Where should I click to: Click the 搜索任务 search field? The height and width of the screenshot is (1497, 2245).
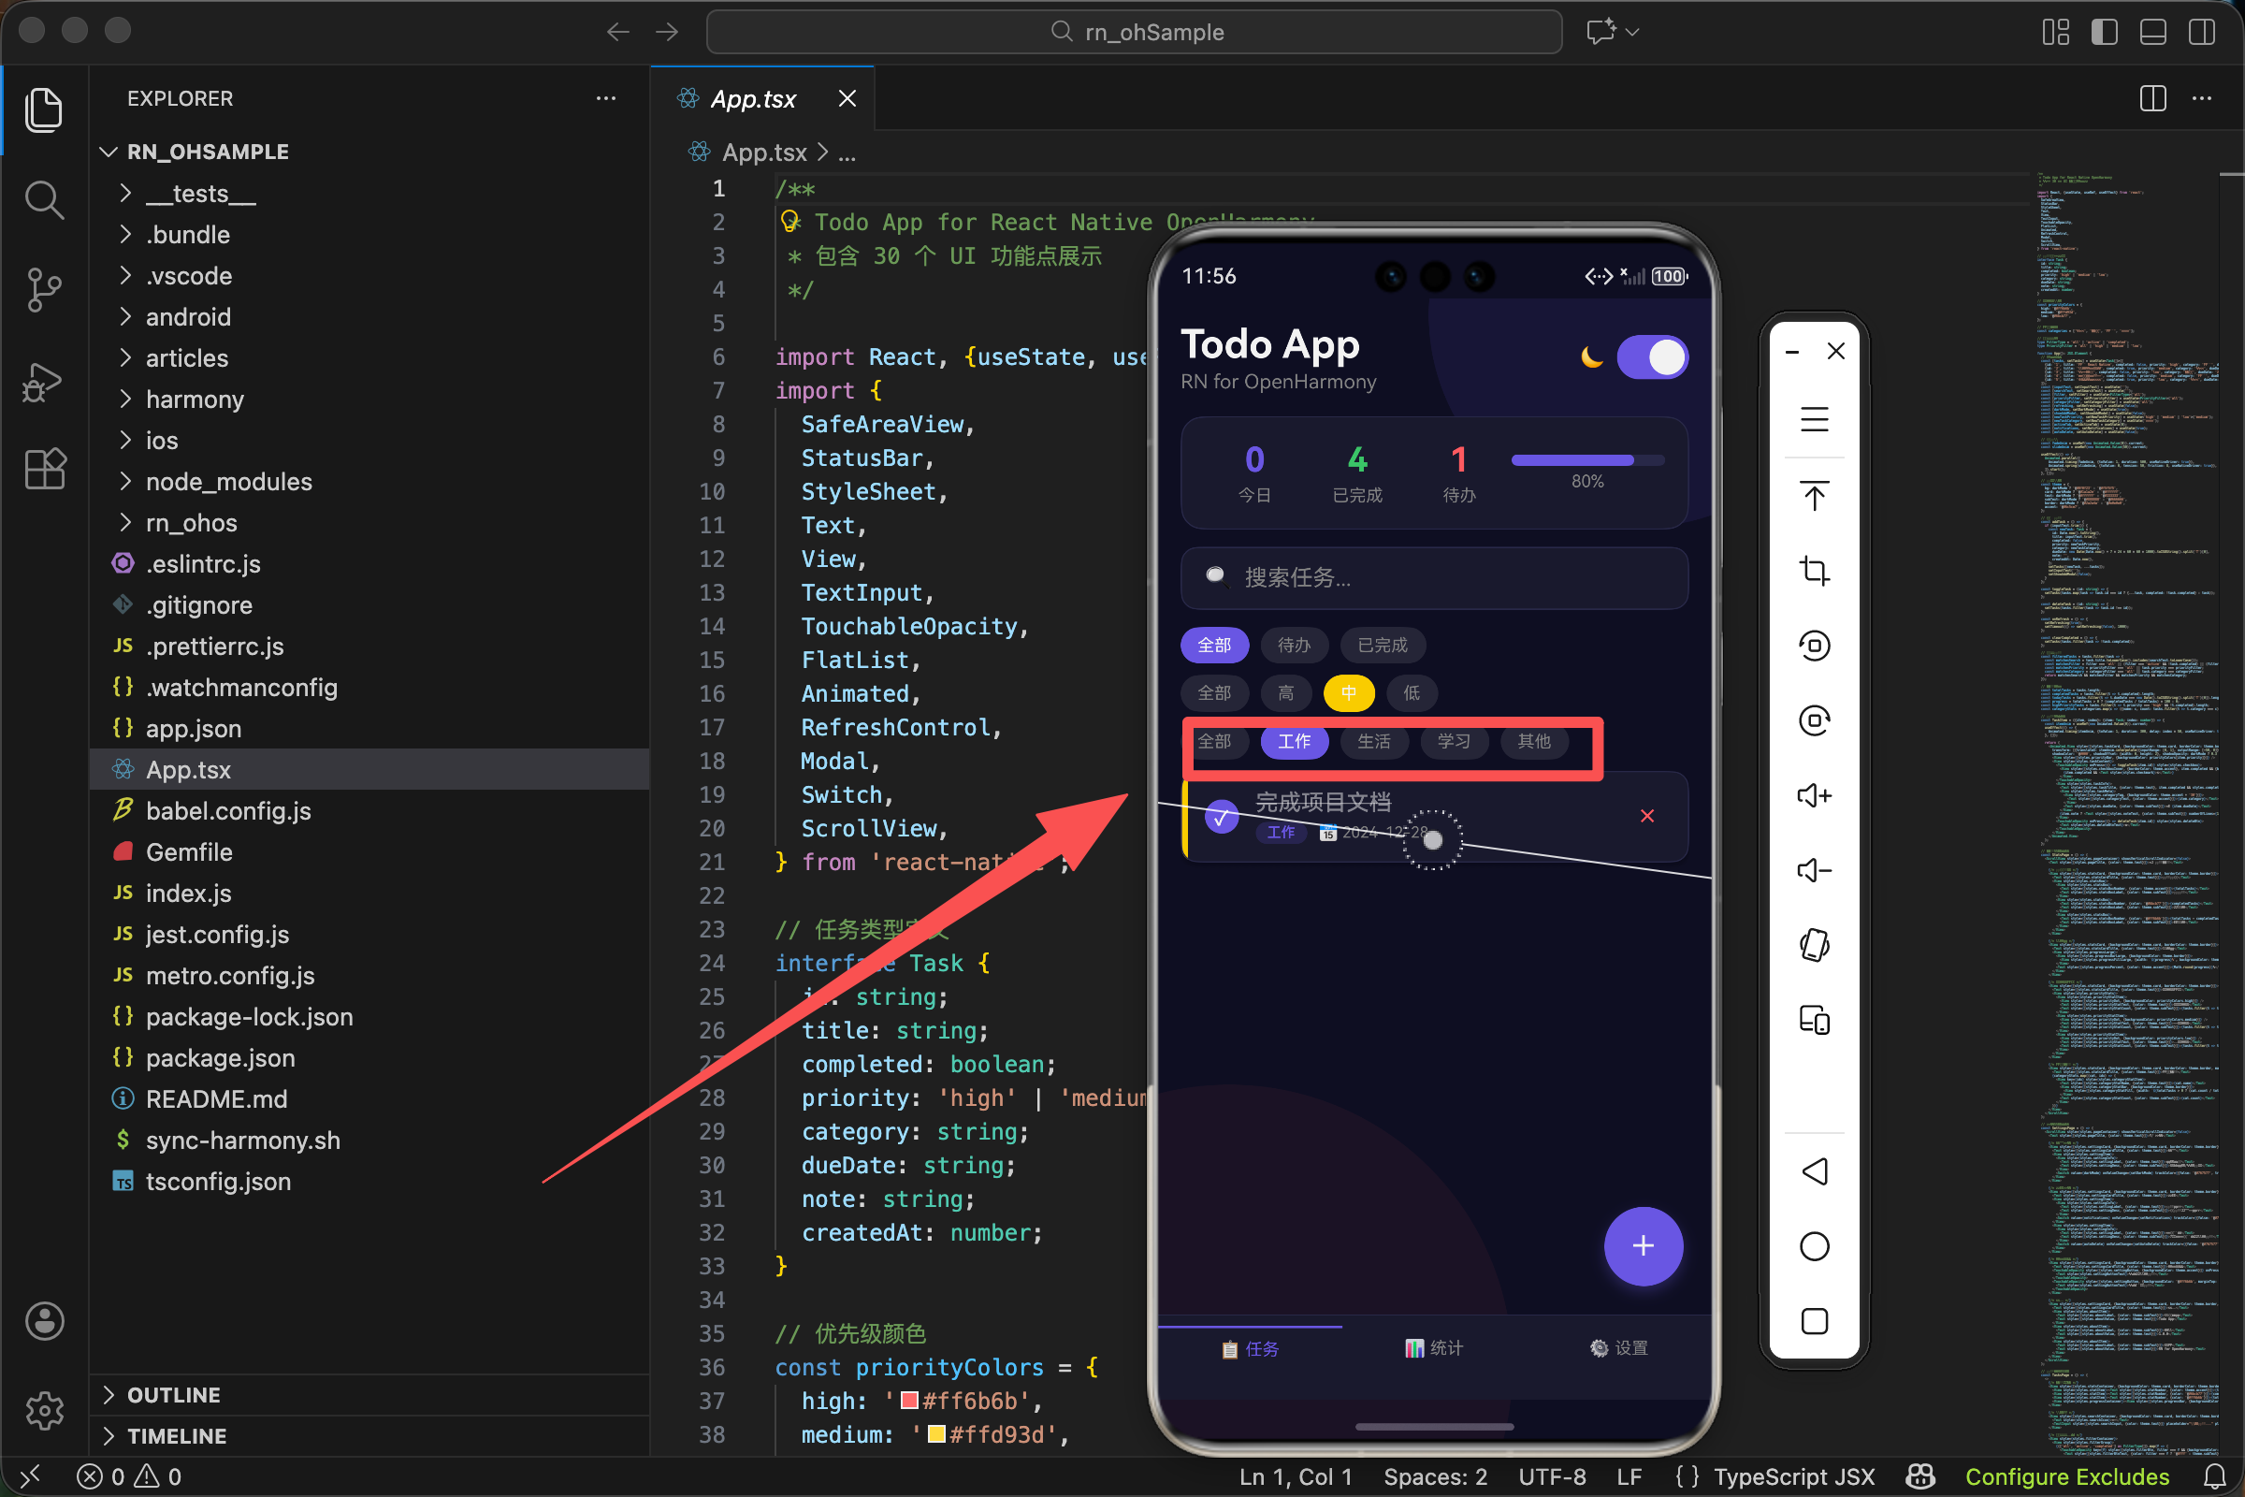point(1434,577)
